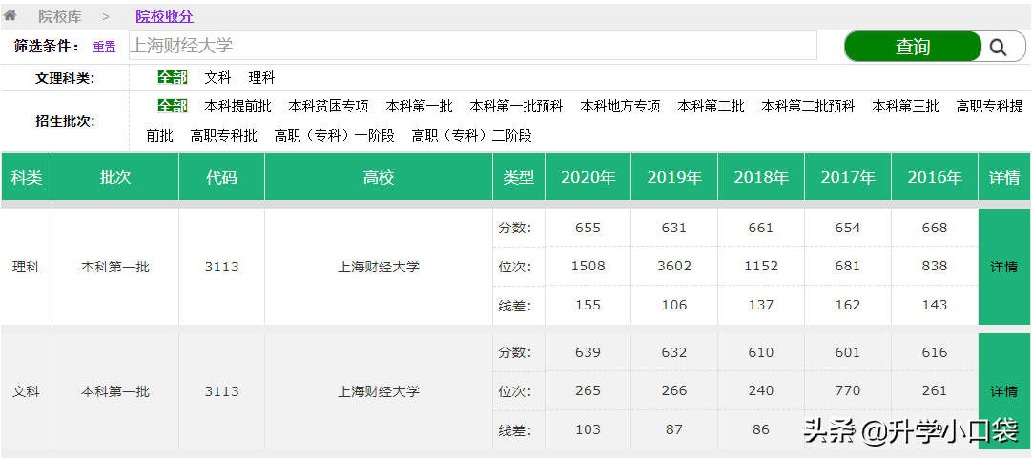Filter batch by 本科第一批预科
The width and height of the screenshot is (1032, 458).
pos(517,106)
